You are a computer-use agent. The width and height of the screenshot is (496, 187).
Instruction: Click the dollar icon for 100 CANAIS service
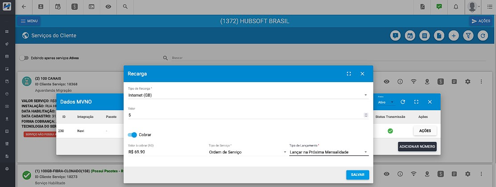441,82
